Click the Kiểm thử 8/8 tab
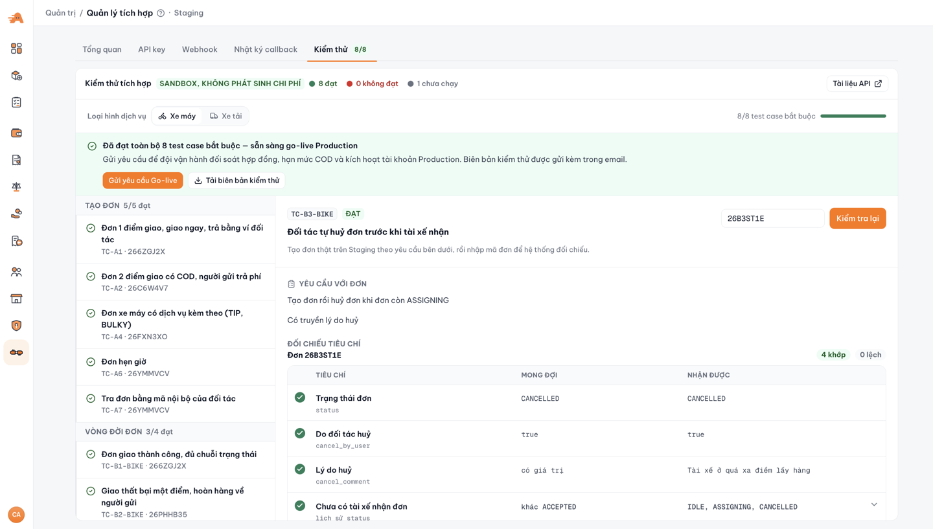 [341, 49]
